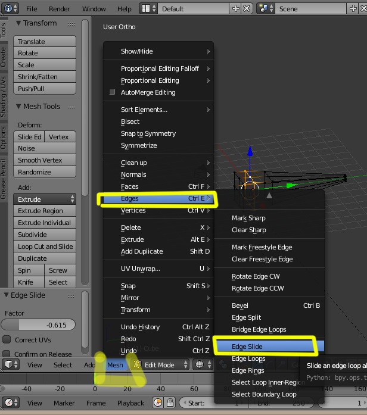Collapse the Edge Slide operator panel
Image resolution: width=367 pixels, height=415 pixels.
coord(6,295)
